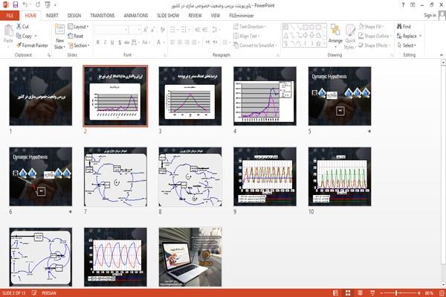This screenshot has width=446, height=297.
Task: Toggle text Shadow formatting
Action: (x=120, y=42)
